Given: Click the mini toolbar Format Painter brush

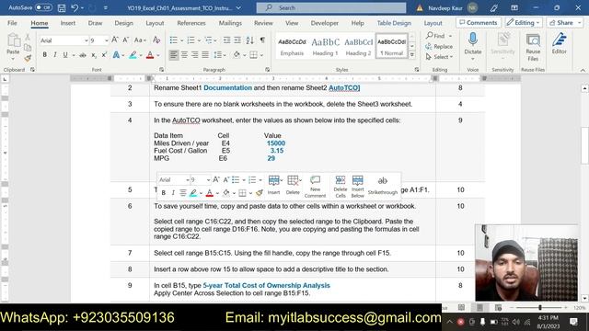Looking at the screenshot, I should [x=260, y=193].
